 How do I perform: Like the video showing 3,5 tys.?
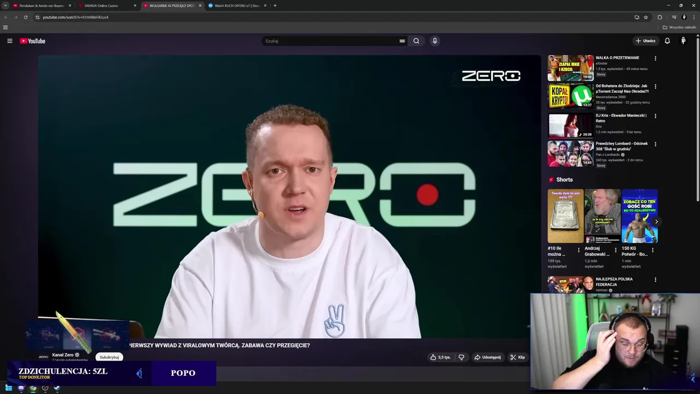coord(440,357)
